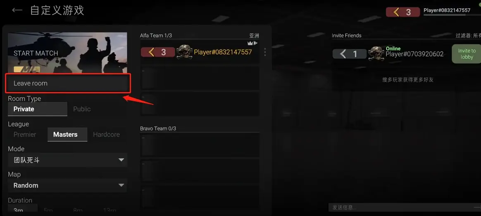This screenshot has width=481, height=216.
Task: Select the 3m duration option
Action: pos(23,209)
